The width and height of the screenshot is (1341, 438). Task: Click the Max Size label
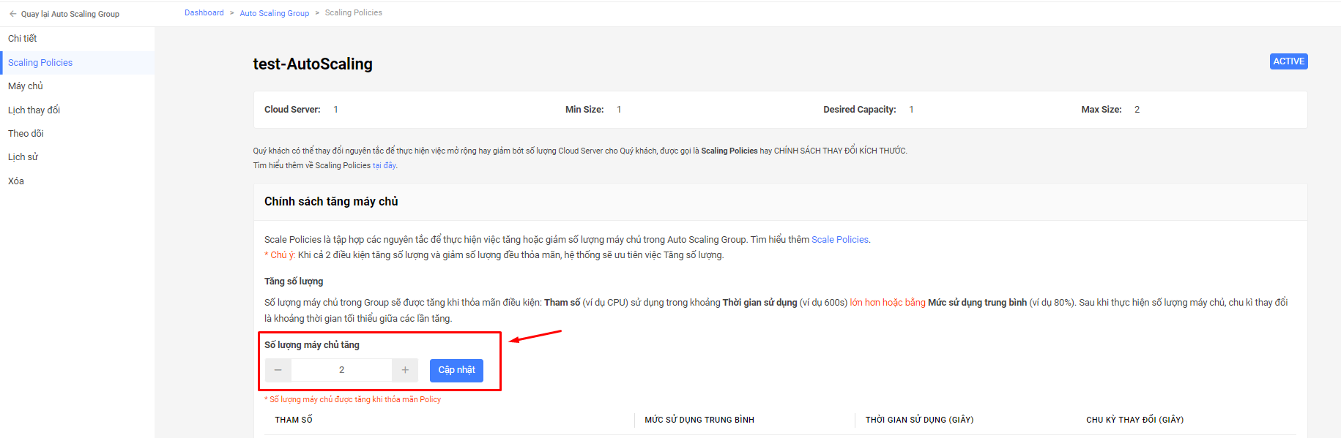point(1102,110)
